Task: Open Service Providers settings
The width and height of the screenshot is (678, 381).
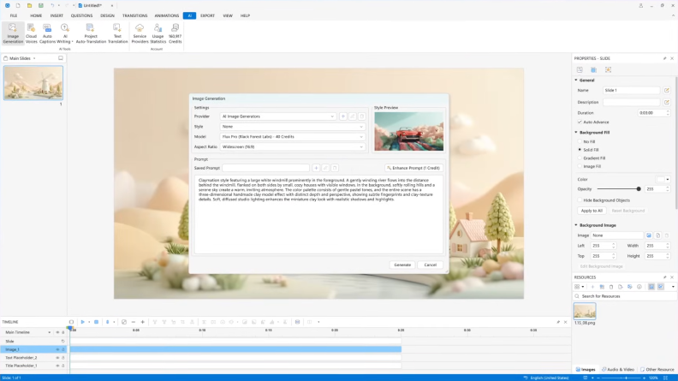Action: click(140, 33)
